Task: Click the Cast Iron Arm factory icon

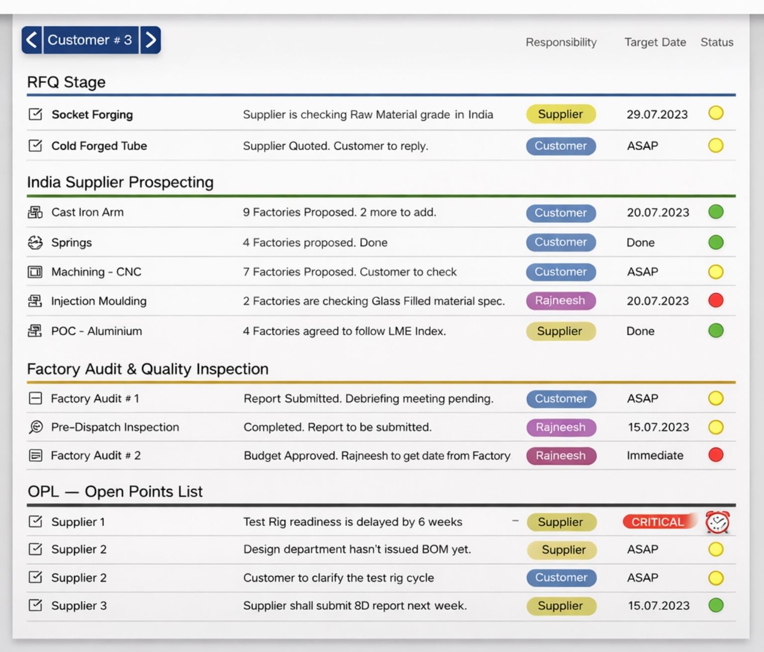Action: click(35, 212)
